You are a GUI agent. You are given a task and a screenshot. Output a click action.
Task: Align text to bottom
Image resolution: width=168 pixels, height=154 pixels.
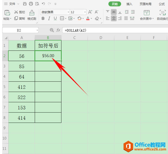point(120,12)
